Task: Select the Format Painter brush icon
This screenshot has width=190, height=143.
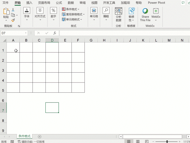Action: [x=13, y=20]
